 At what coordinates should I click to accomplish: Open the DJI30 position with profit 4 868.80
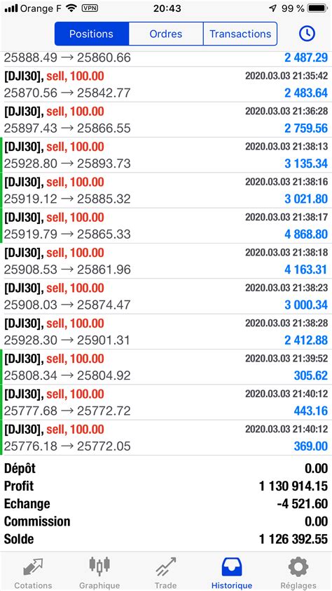(166, 226)
